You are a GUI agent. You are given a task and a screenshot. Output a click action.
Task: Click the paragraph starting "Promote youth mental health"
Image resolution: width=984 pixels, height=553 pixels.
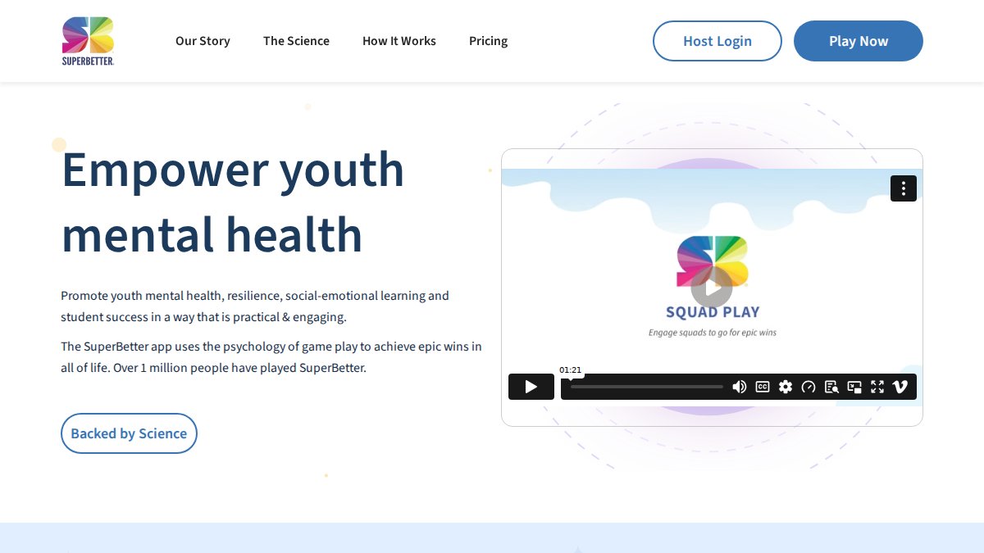tap(255, 306)
